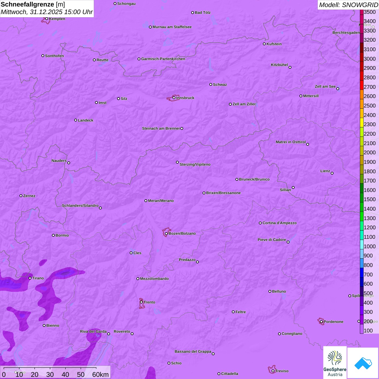Click the Belluno location dot
The image size is (379, 379).
[x=270, y=291]
